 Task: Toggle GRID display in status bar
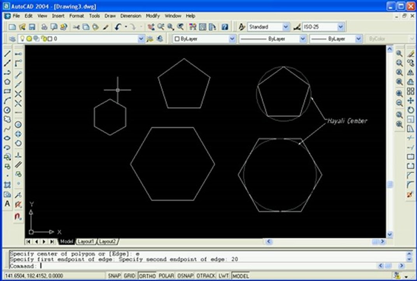click(130, 276)
